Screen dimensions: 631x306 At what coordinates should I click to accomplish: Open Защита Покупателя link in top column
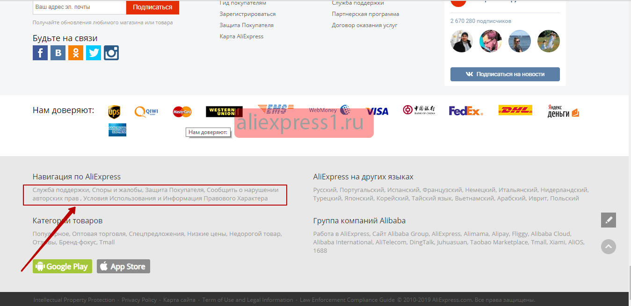point(247,25)
